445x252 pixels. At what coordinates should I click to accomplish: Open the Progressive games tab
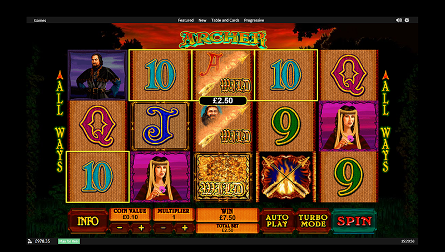(x=254, y=20)
